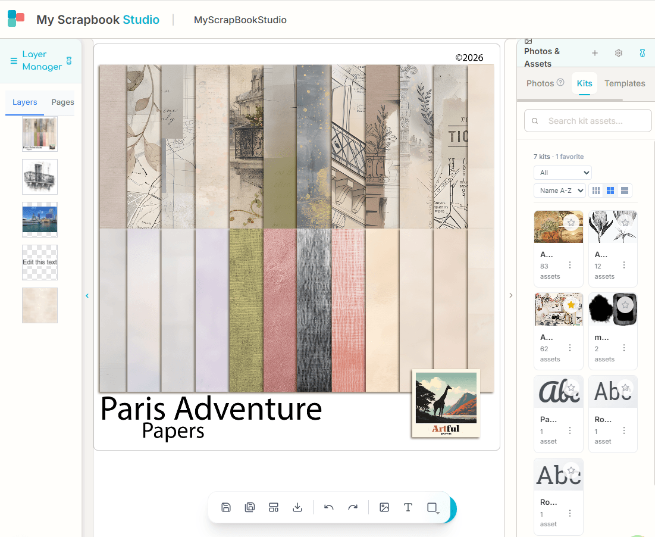Save the scrapbook project

(x=226, y=507)
